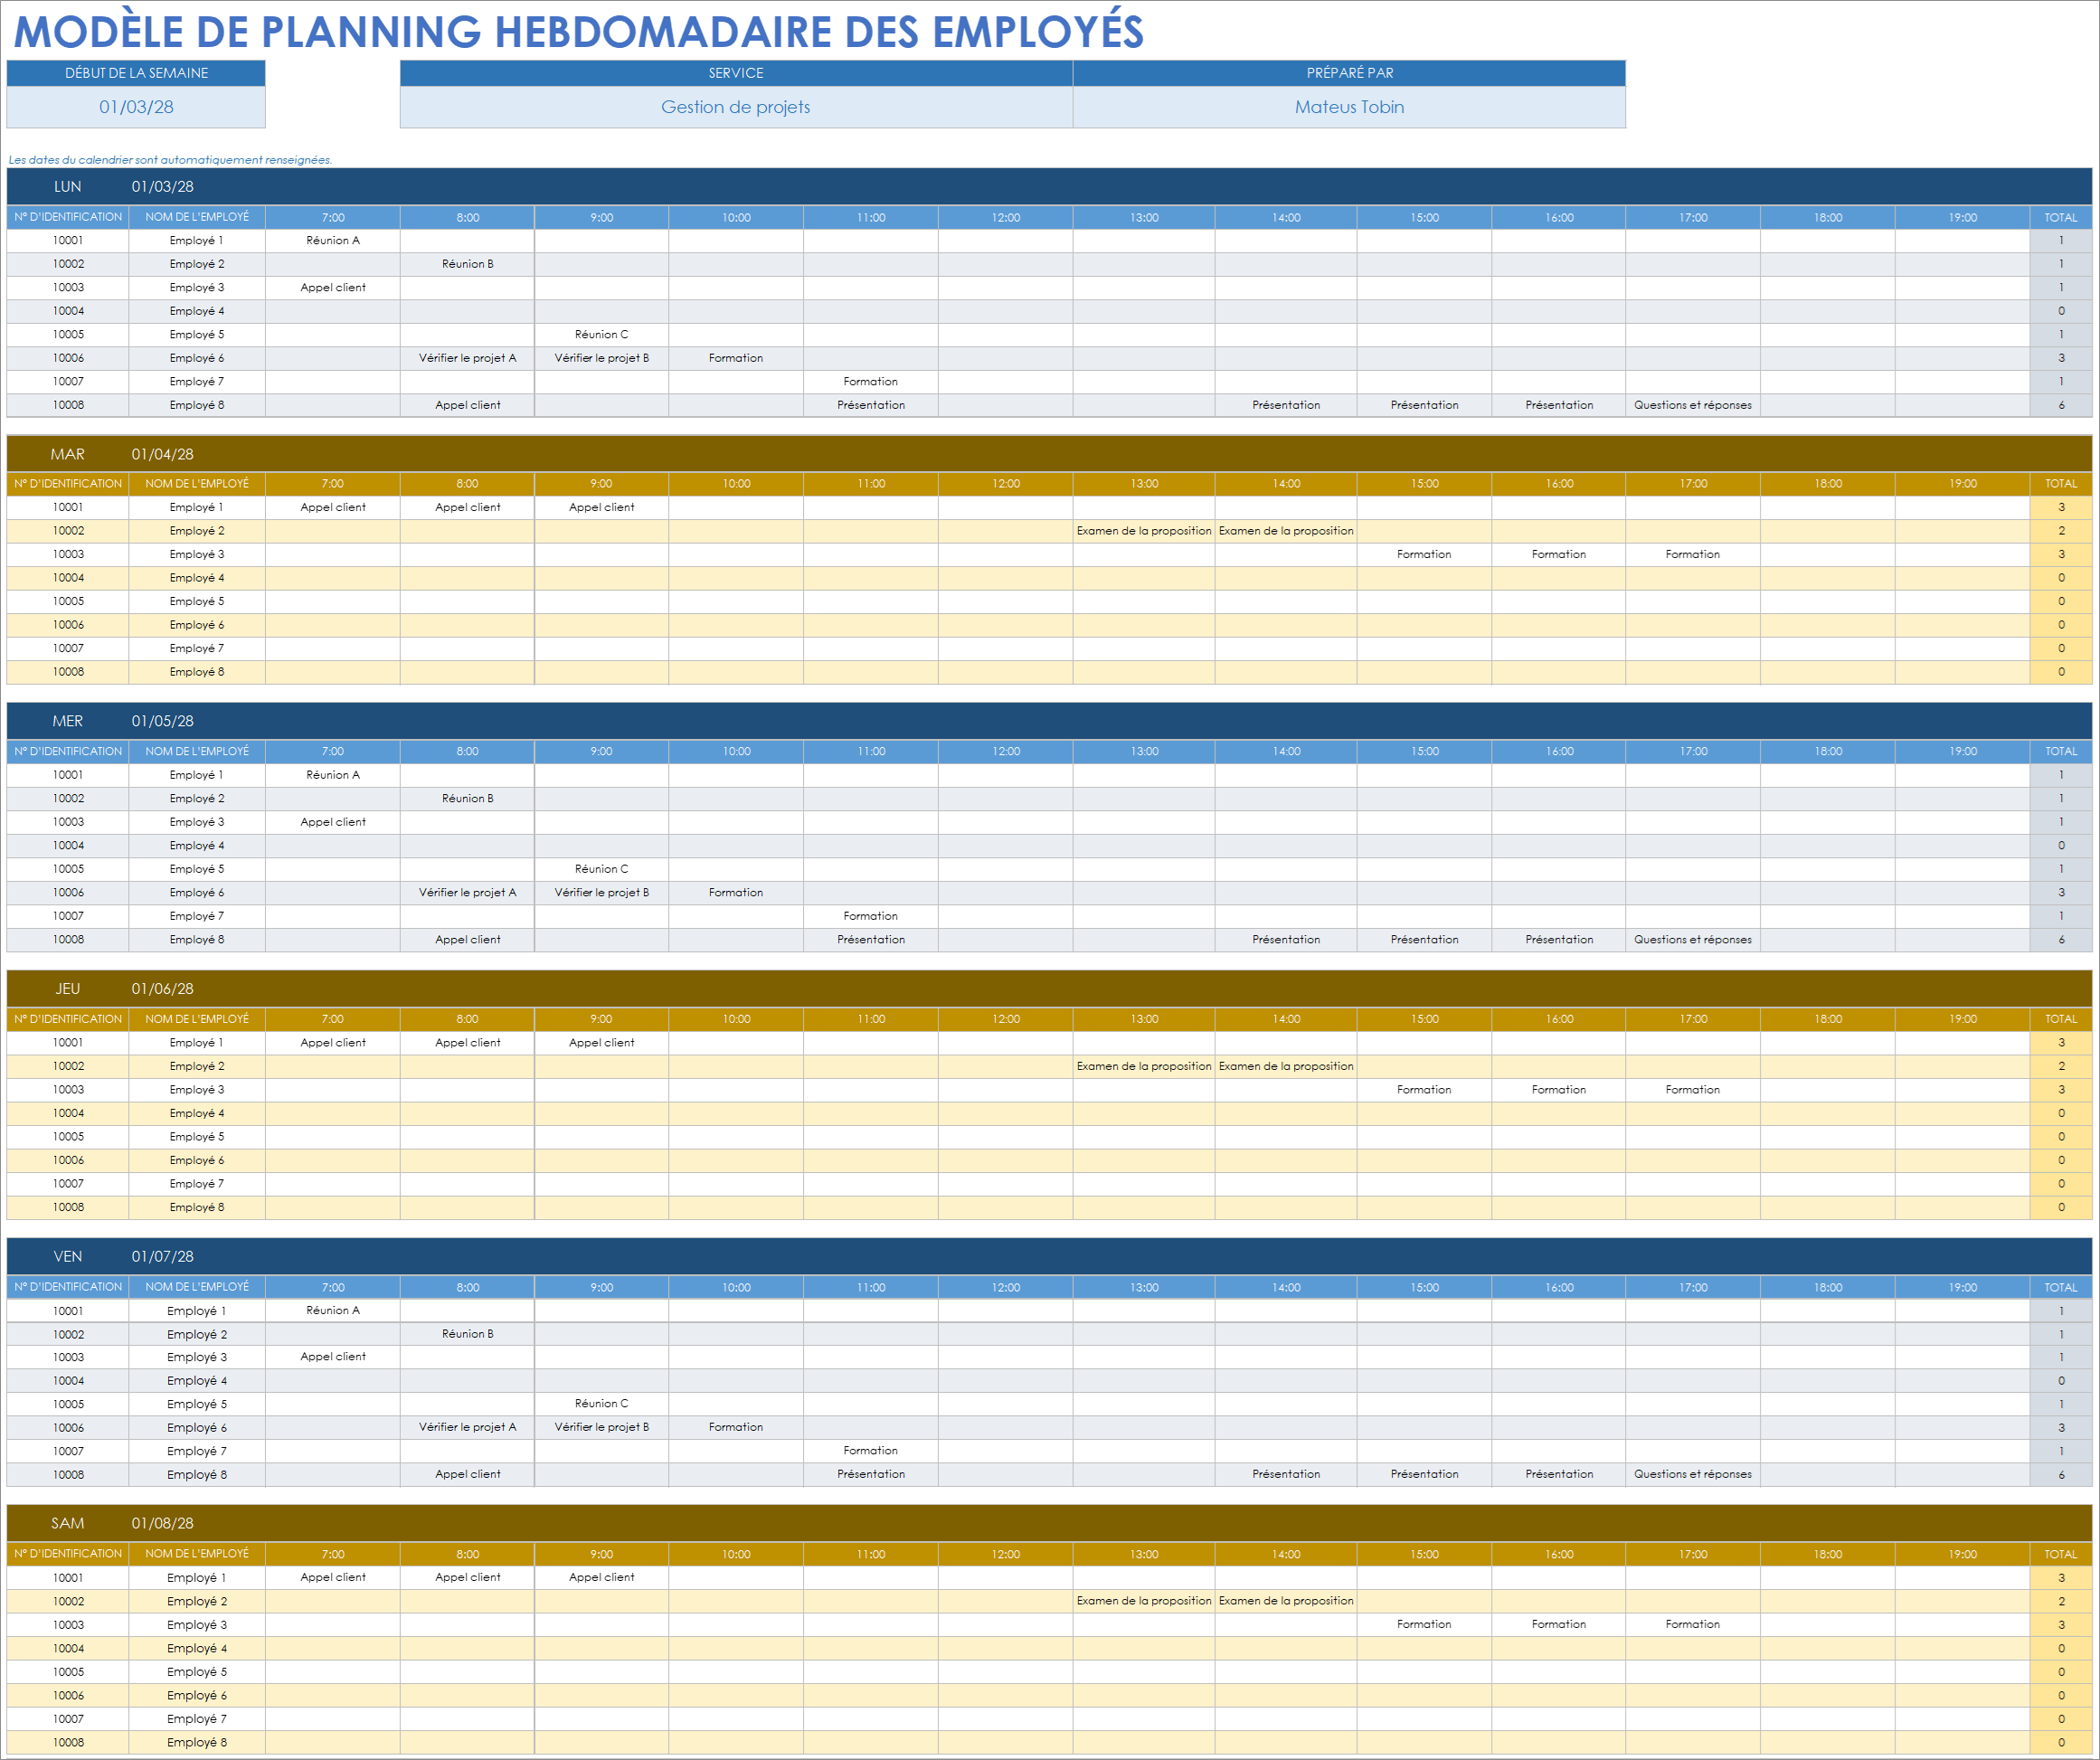The width and height of the screenshot is (2100, 1760).
Task: Click the 12:00 column header in JEU table
Action: coord(1006,1020)
